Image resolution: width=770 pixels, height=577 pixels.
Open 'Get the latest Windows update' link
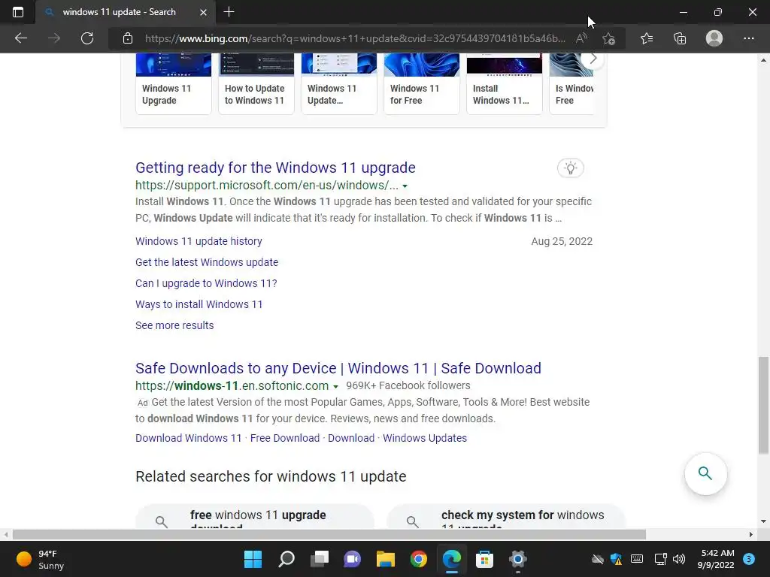[x=207, y=262]
